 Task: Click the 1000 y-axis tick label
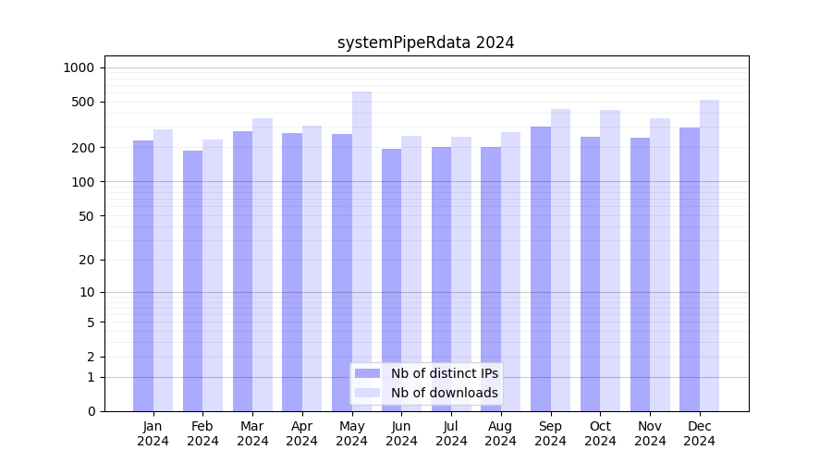point(79,67)
